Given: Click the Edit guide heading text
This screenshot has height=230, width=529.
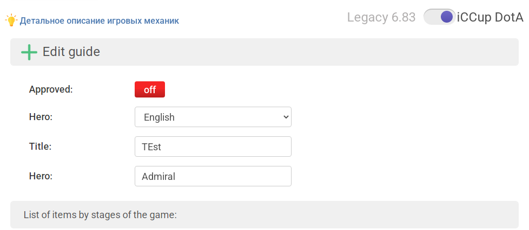Looking at the screenshot, I should [71, 52].
